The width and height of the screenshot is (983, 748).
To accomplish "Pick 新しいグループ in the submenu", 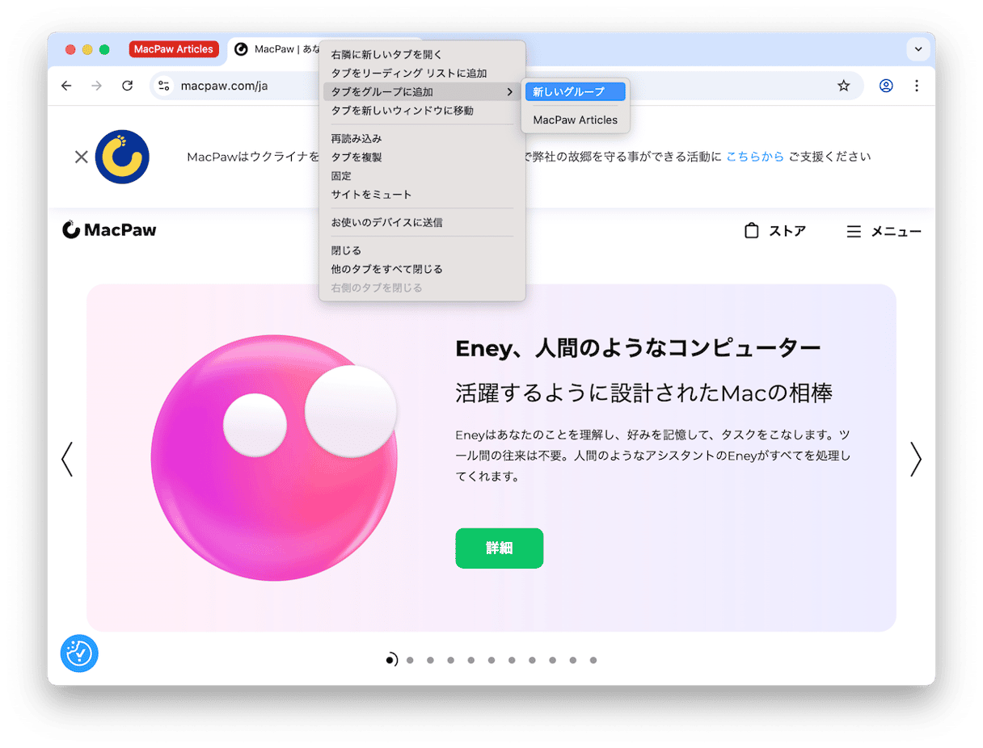I will [x=575, y=92].
